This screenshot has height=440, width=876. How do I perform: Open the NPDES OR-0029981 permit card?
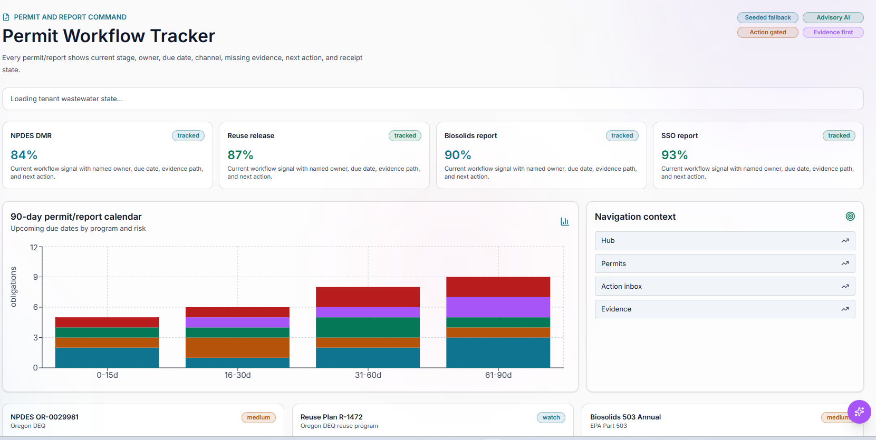[x=143, y=421]
